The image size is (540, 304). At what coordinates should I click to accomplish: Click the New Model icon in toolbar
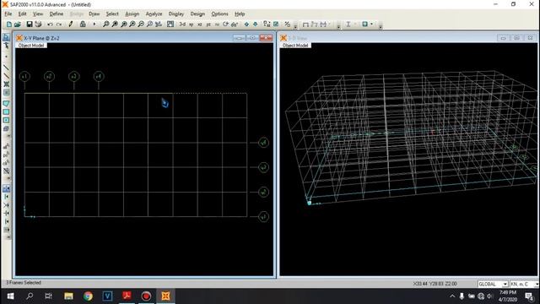point(9,24)
